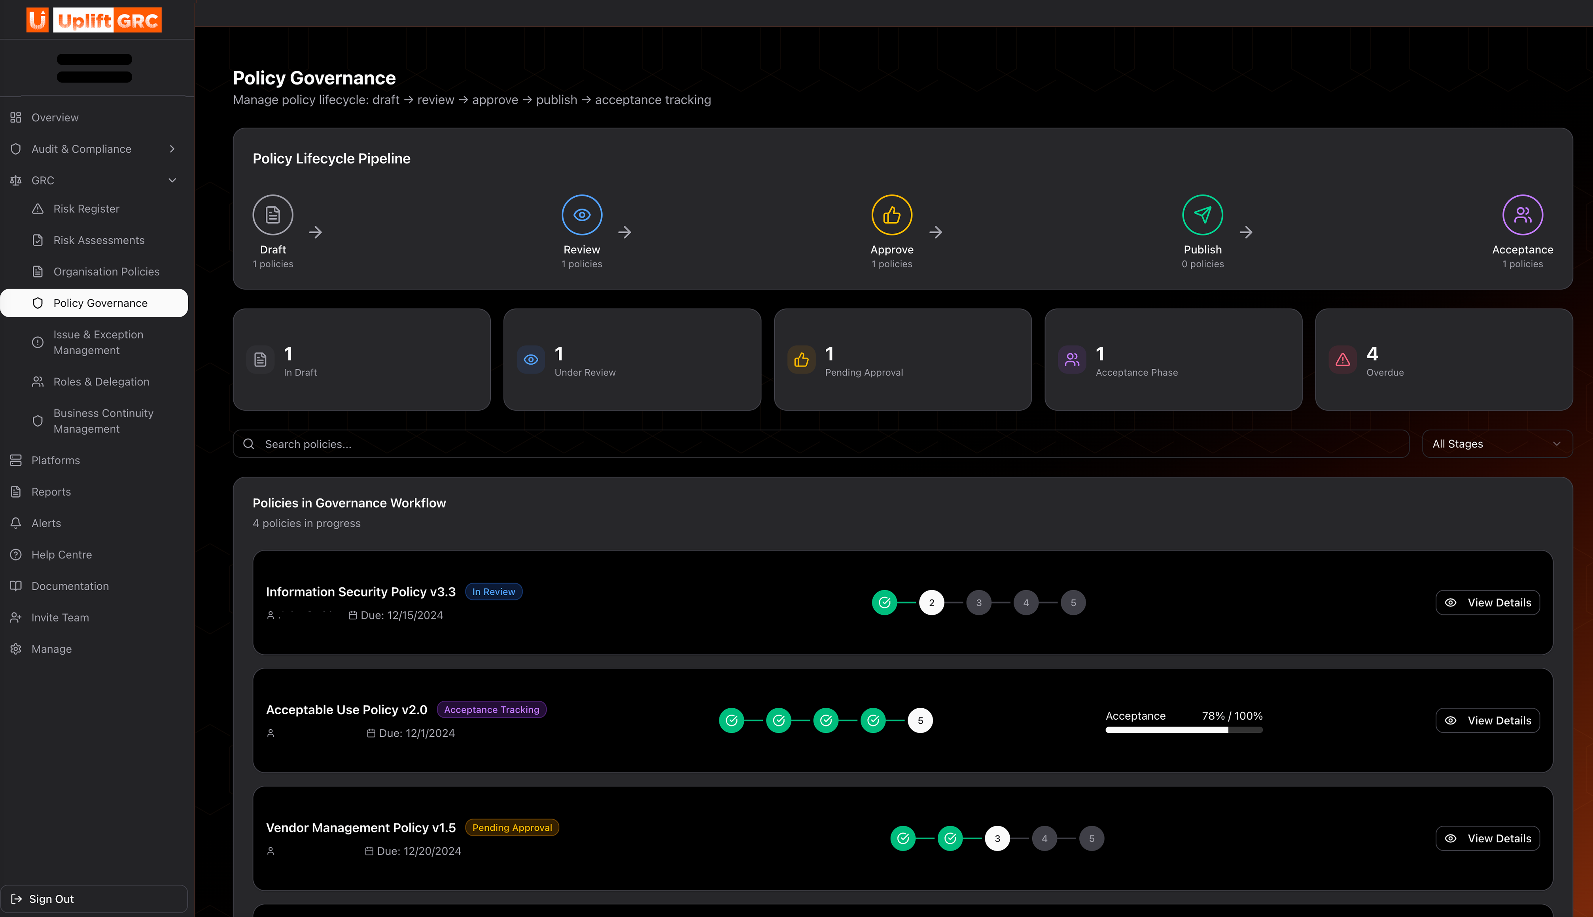
Task: Click completed step 1 of Information Security Policy
Action: (x=884, y=603)
